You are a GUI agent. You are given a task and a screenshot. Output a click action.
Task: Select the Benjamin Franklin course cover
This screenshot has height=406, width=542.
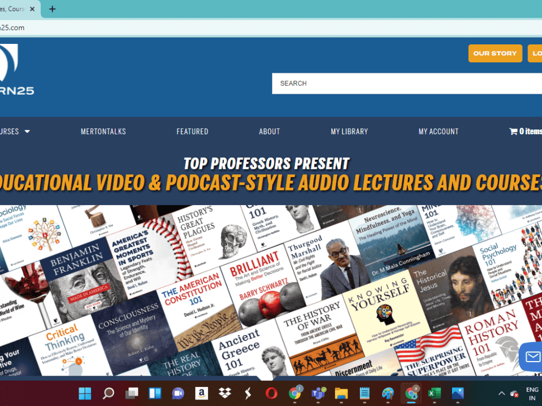point(83,280)
